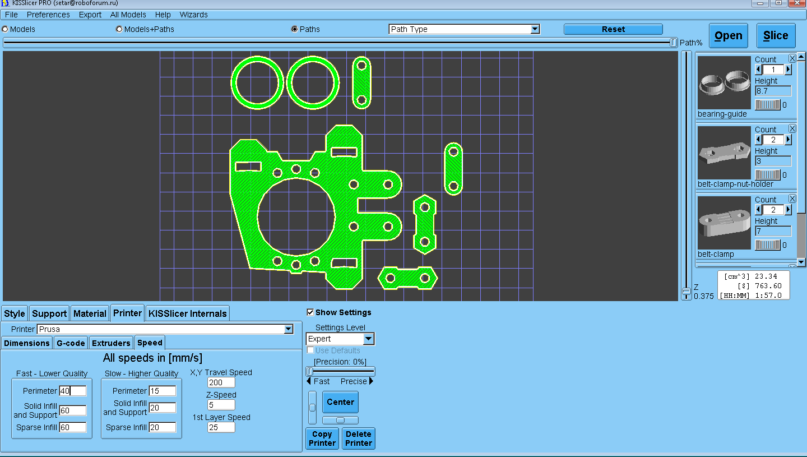Click the bearing-guide model thumbnail
807x457 pixels.
pos(724,83)
